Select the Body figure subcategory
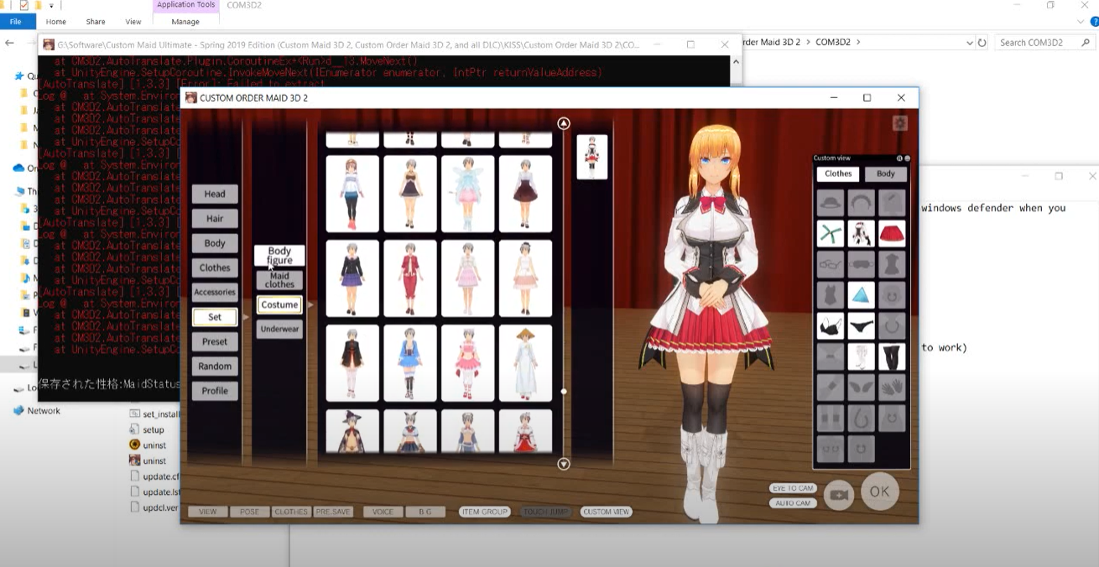 (x=279, y=255)
